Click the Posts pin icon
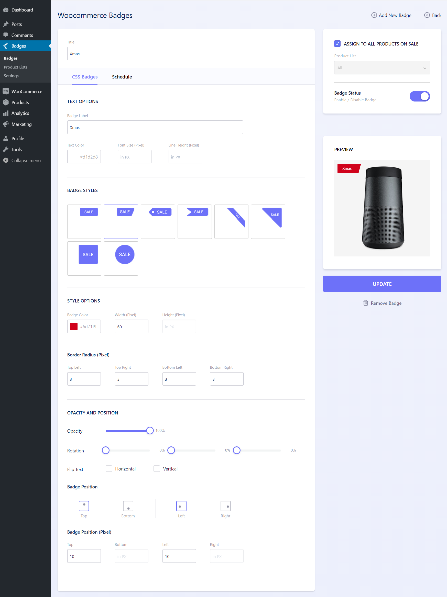Image resolution: width=447 pixels, height=597 pixels. 6,24
